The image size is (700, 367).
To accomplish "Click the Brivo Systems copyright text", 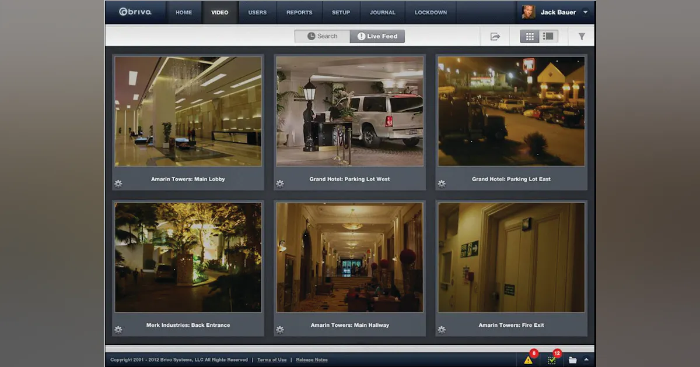I will coord(179,360).
